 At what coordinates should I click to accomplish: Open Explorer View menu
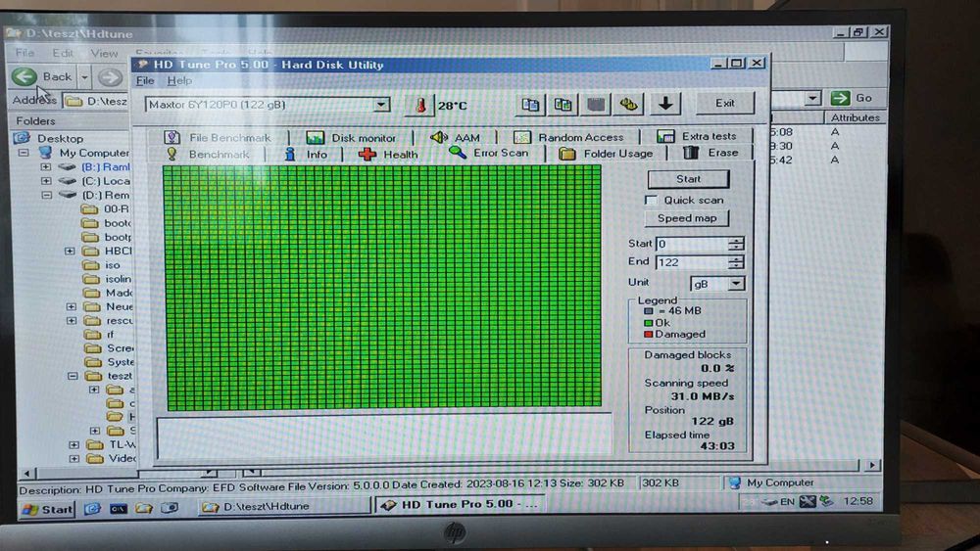pyautogui.click(x=104, y=53)
